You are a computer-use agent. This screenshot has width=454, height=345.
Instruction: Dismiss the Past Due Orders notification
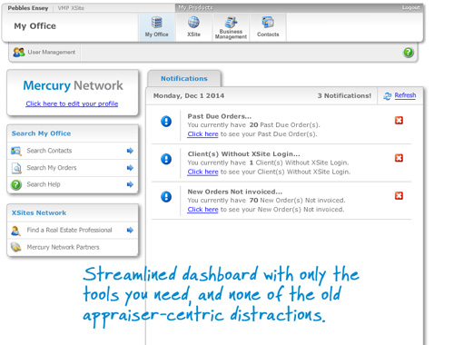[x=399, y=121]
